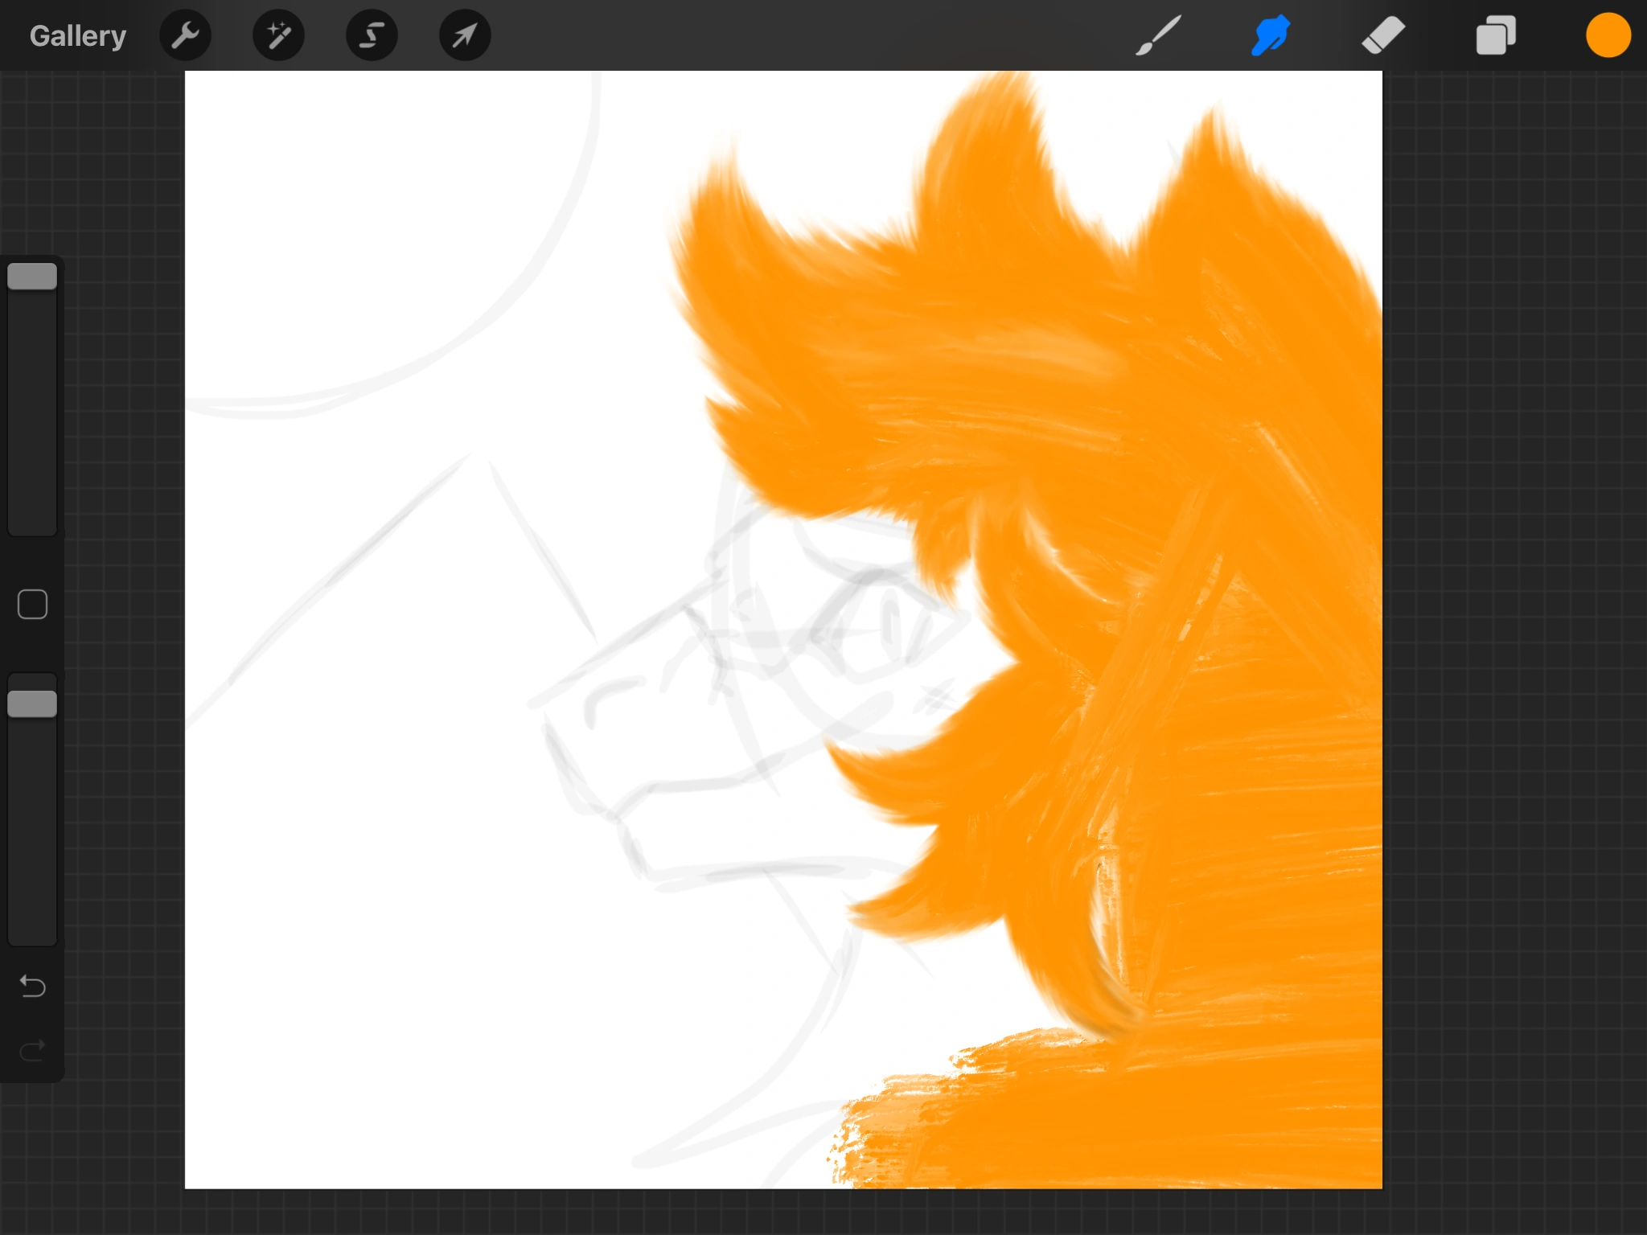The height and width of the screenshot is (1235, 1647).
Task: Activate the Selection tool
Action: pos(371,35)
